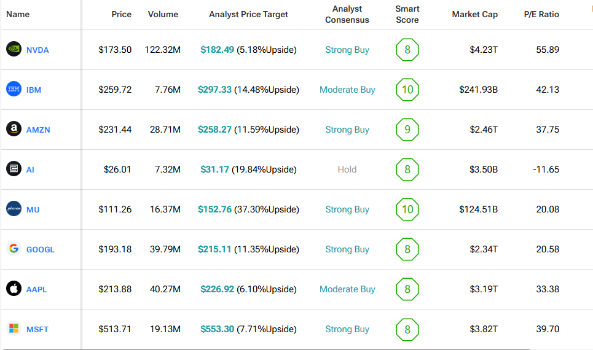This screenshot has height=350, width=593.
Task: Open NVDA Smart Score 8 badge
Action: click(x=407, y=50)
